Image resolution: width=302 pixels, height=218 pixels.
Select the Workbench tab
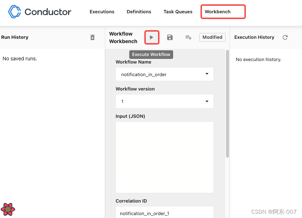pyautogui.click(x=223, y=11)
